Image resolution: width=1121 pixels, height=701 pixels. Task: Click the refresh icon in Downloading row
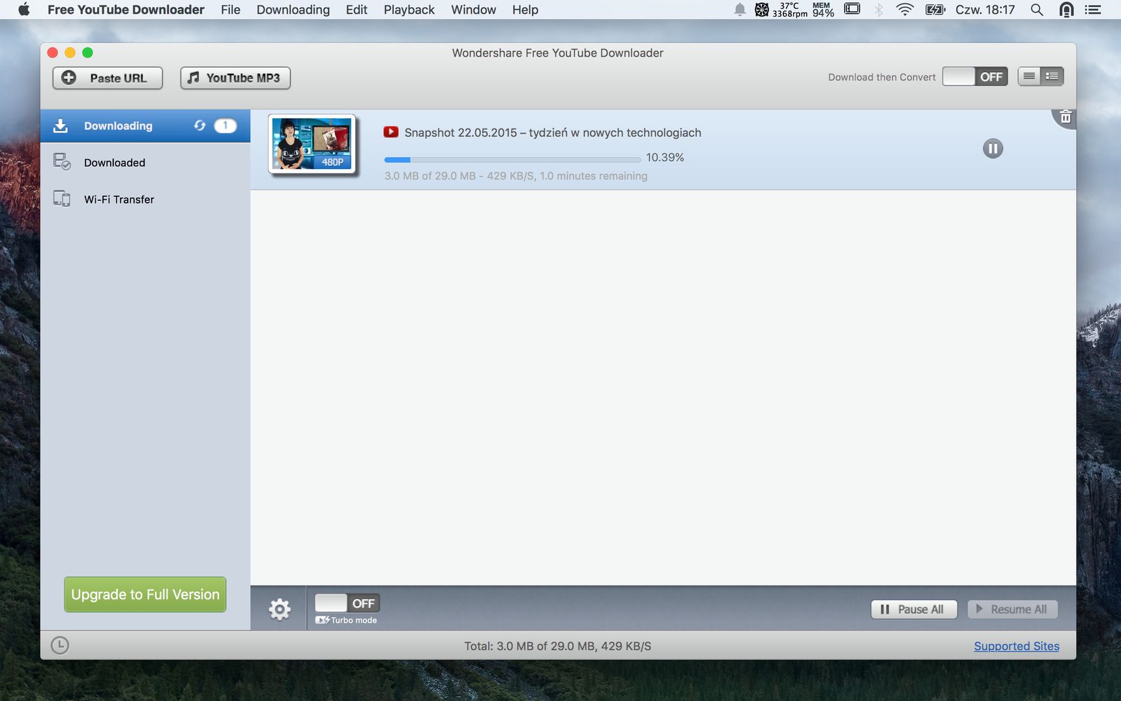click(x=199, y=125)
